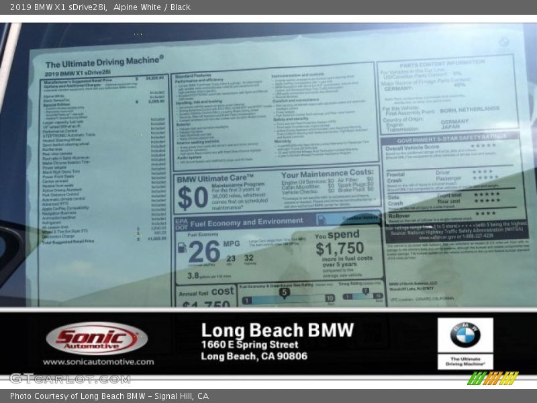Click 'Your Maintenance Costs:' heading
Viewport: 537px width, 403px height.
point(328,173)
